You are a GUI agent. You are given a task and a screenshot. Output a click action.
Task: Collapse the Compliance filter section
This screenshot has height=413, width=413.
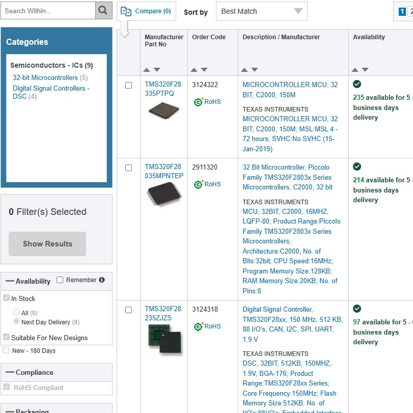click(x=10, y=372)
